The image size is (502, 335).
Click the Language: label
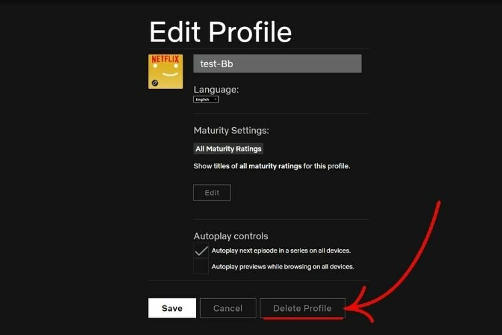(x=216, y=89)
